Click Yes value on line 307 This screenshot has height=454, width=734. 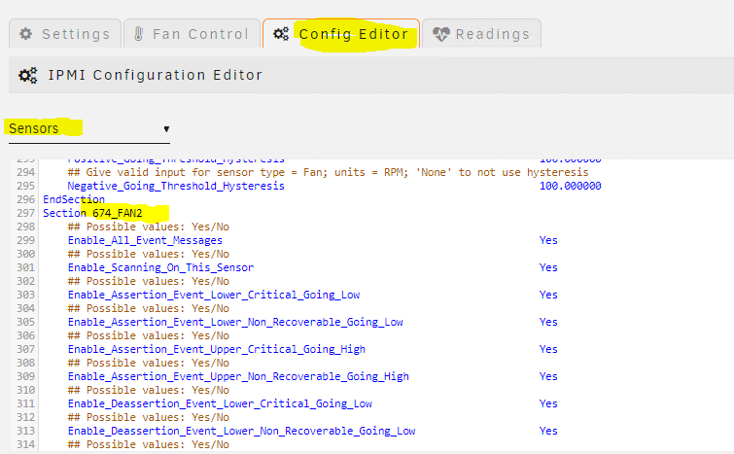[x=548, y=349]
